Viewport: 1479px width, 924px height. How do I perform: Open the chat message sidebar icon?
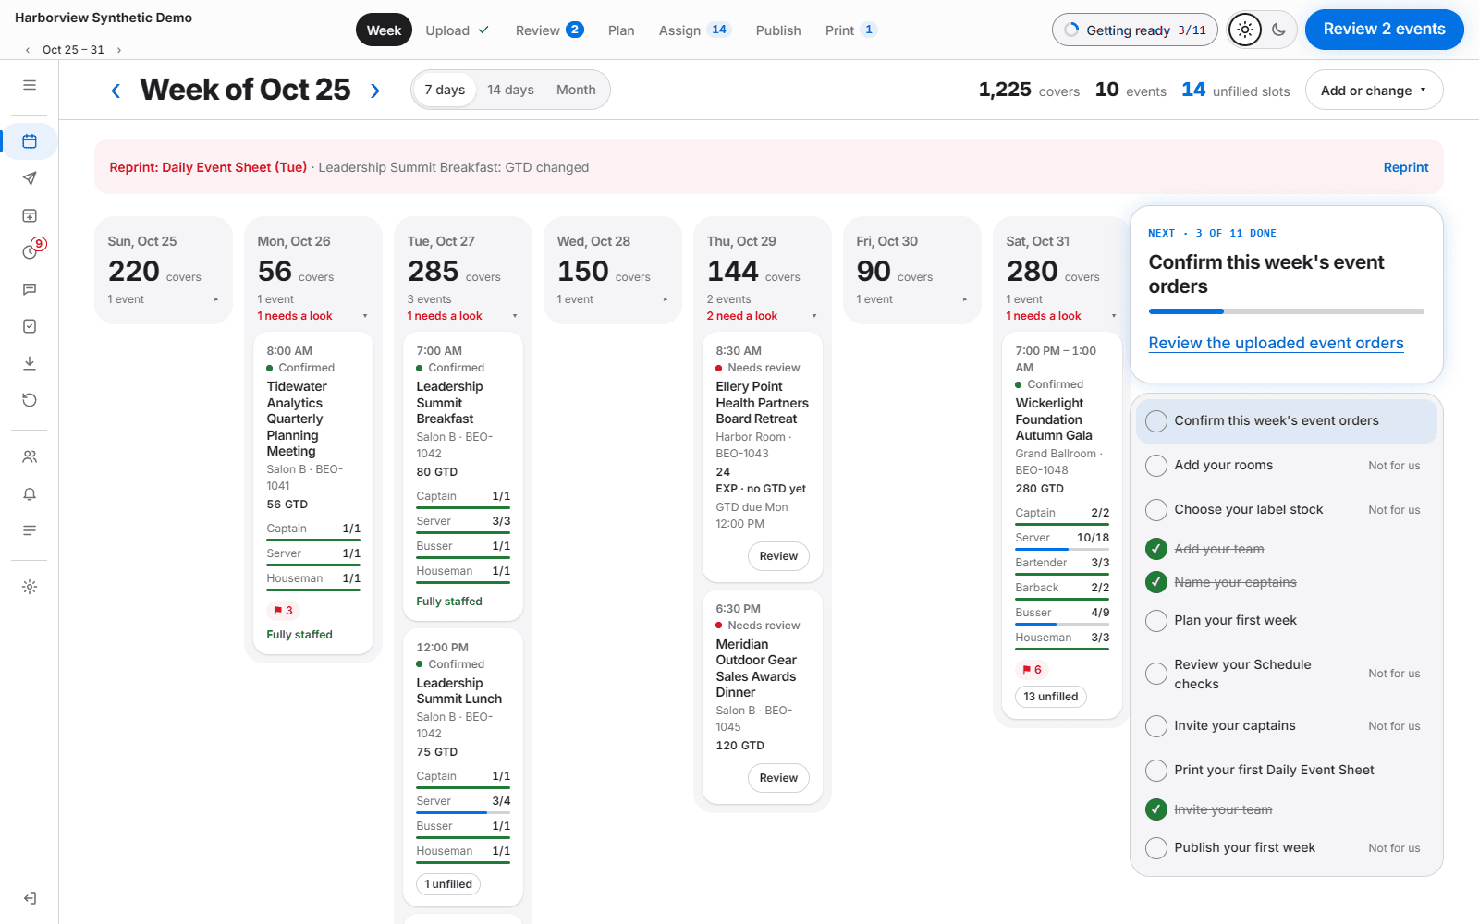[30, 289]
